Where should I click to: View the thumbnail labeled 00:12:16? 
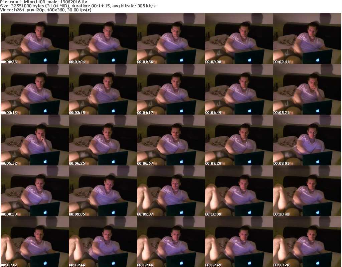click(x=171, y=242)
